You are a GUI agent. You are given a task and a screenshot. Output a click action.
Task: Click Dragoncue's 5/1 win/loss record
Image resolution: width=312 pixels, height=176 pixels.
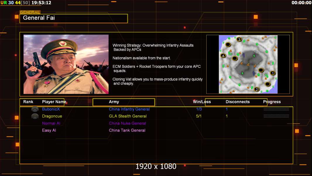point(199,116)
